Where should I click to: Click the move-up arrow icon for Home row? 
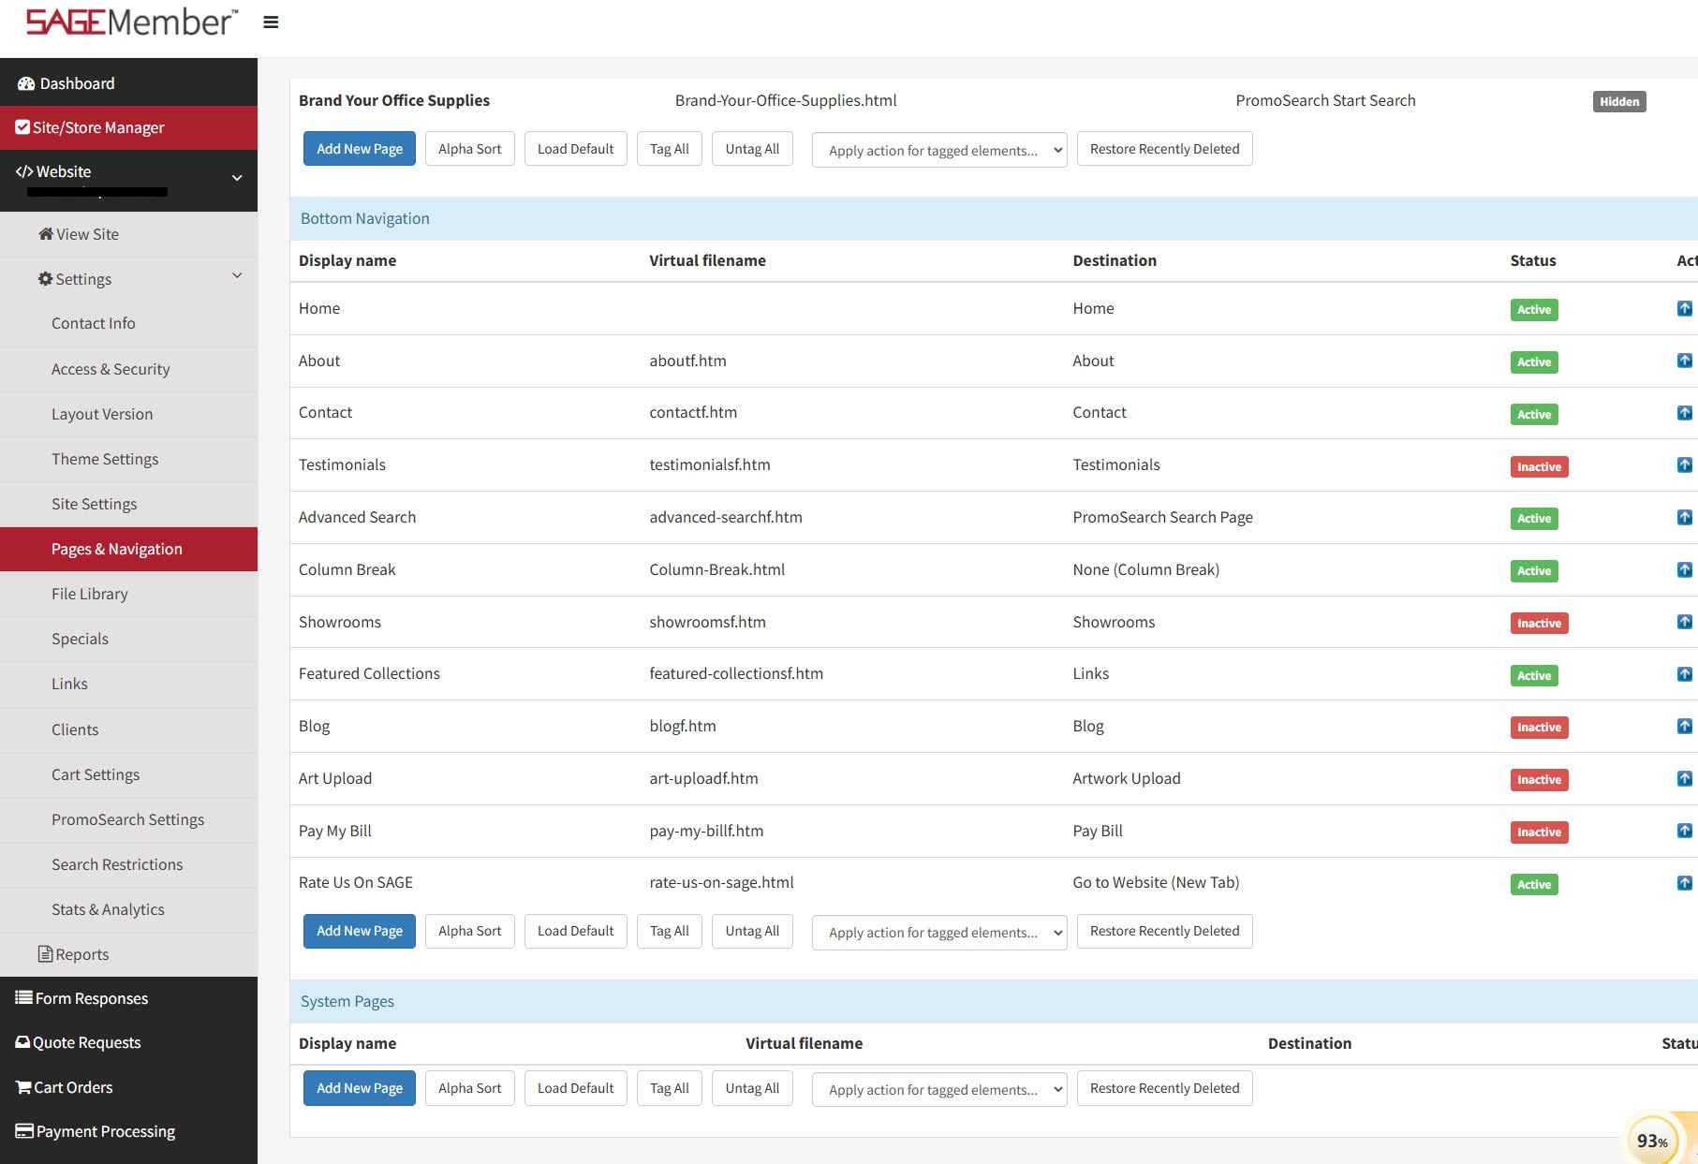click(x=1684, y=308)
